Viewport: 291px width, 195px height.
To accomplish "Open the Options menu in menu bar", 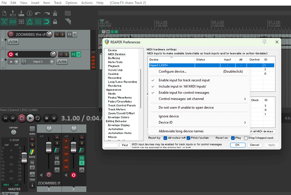I will [71, 3].
